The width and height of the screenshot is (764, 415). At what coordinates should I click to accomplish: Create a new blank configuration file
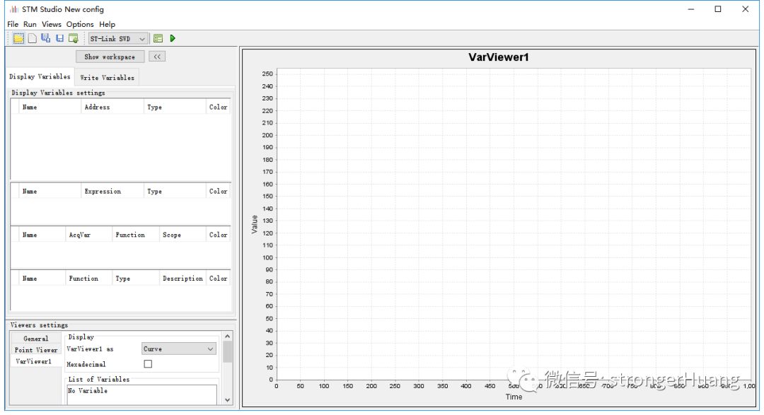(32, 38)
